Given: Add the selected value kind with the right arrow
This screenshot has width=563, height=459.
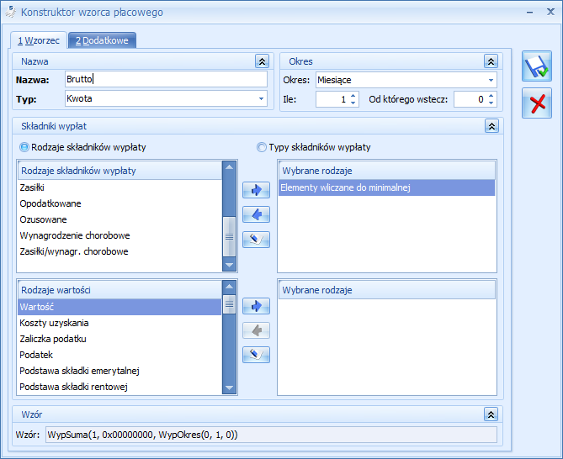Looking at the screenshot, I should (256, 306).
